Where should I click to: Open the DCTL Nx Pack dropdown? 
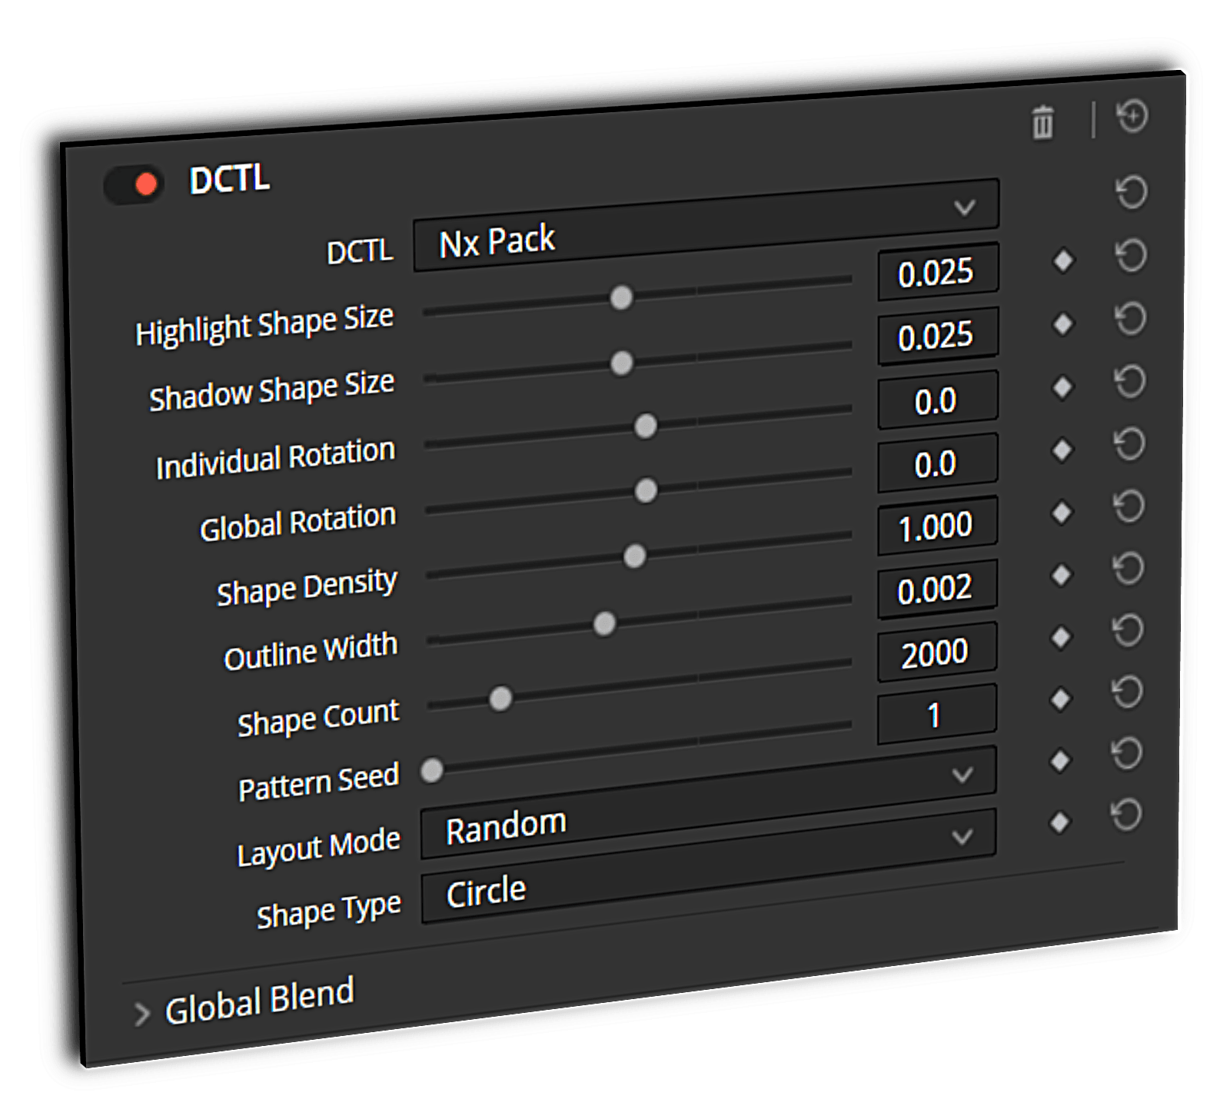pyautogui.click(x=706, y=224)
